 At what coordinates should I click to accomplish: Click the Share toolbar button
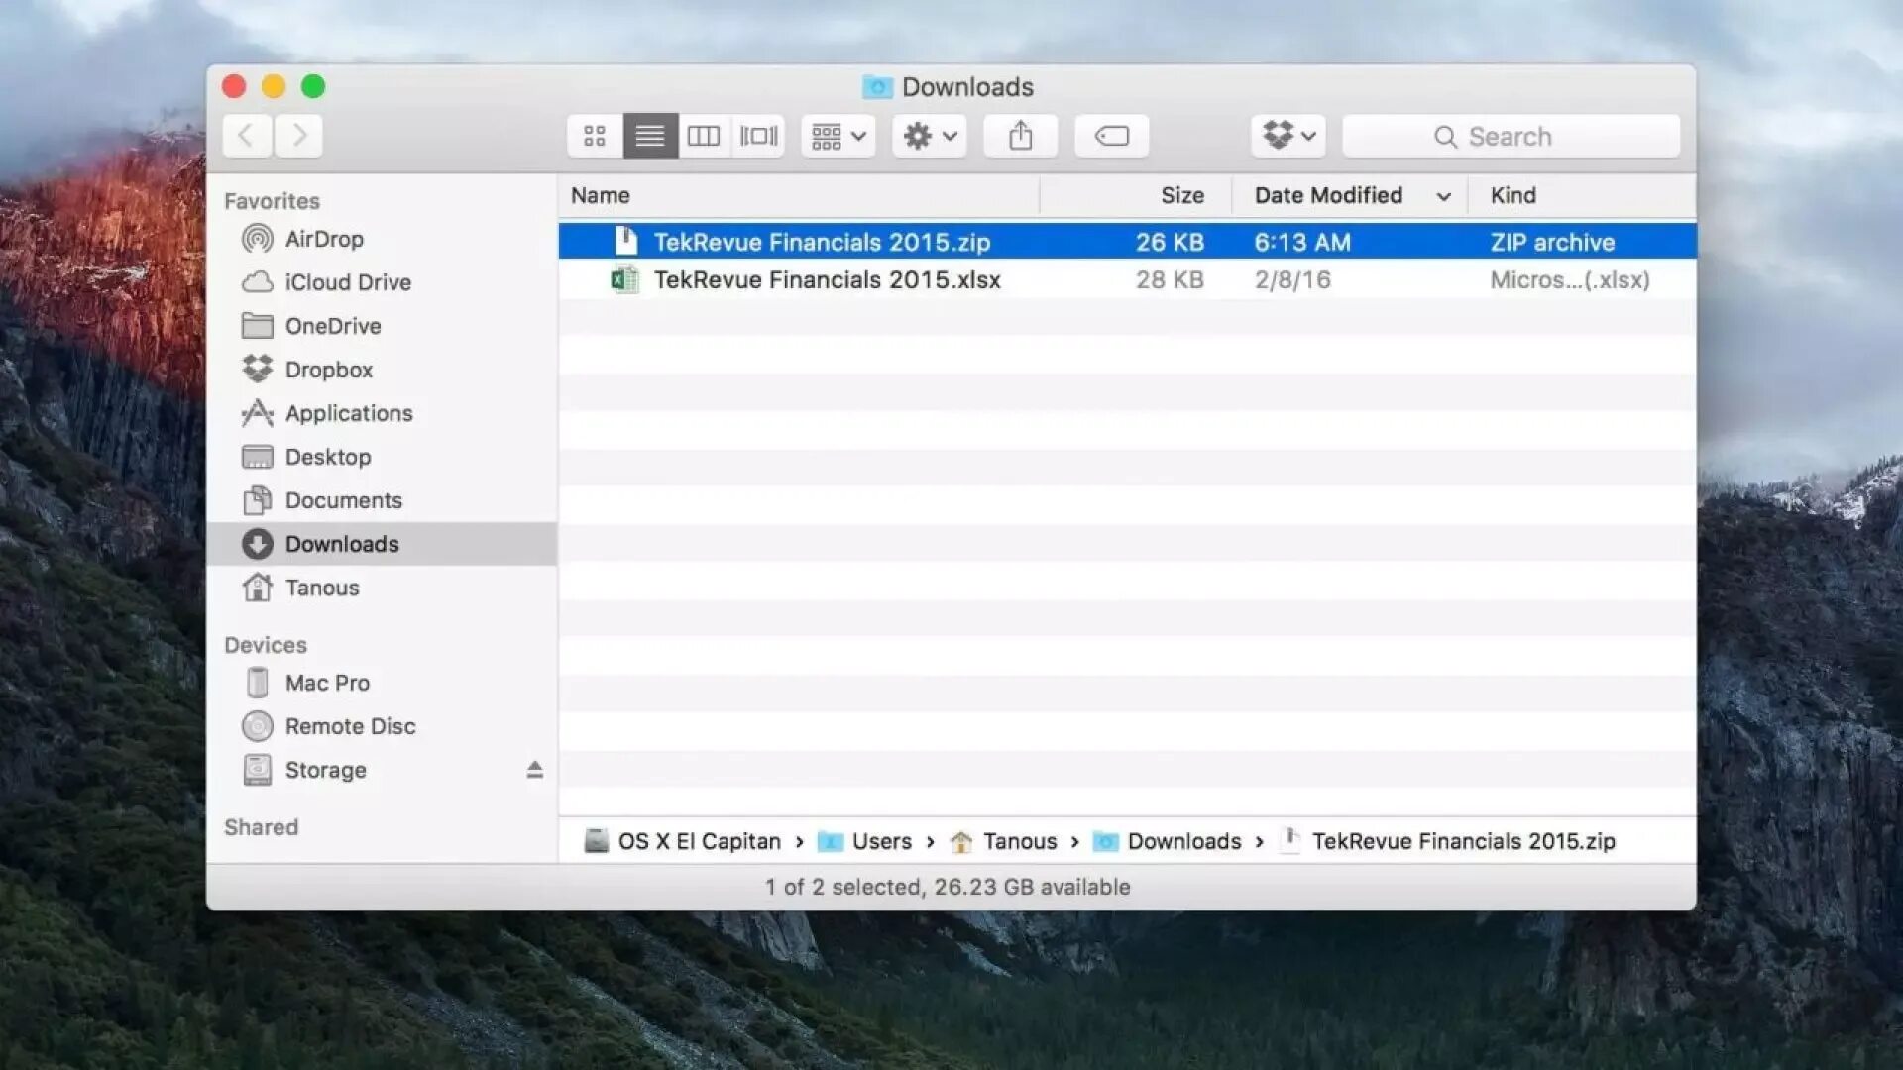click(1021, 136)
